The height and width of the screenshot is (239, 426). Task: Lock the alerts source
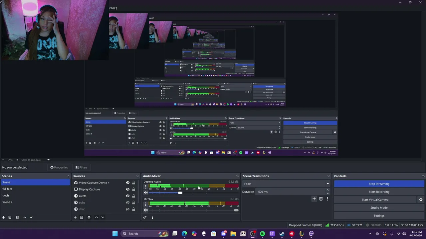click(x=133, y=196)
